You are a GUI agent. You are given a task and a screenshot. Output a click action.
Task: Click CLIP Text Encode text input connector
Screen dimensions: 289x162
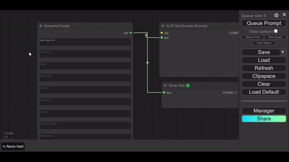tap(161, 38)
